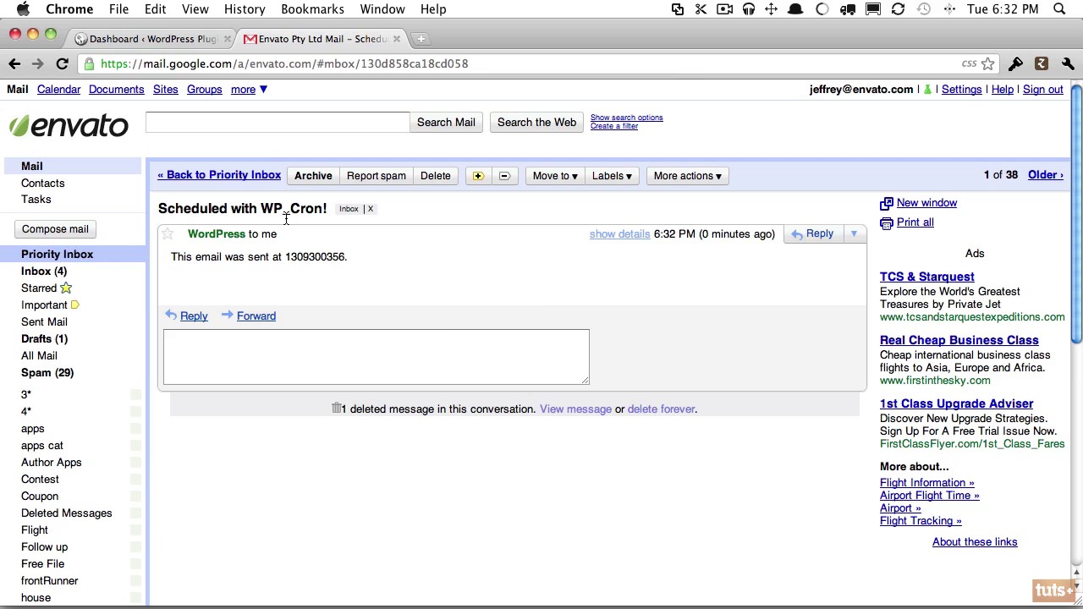Click the Print all printer icon
1083x609 pixels.
click(886, 222)
